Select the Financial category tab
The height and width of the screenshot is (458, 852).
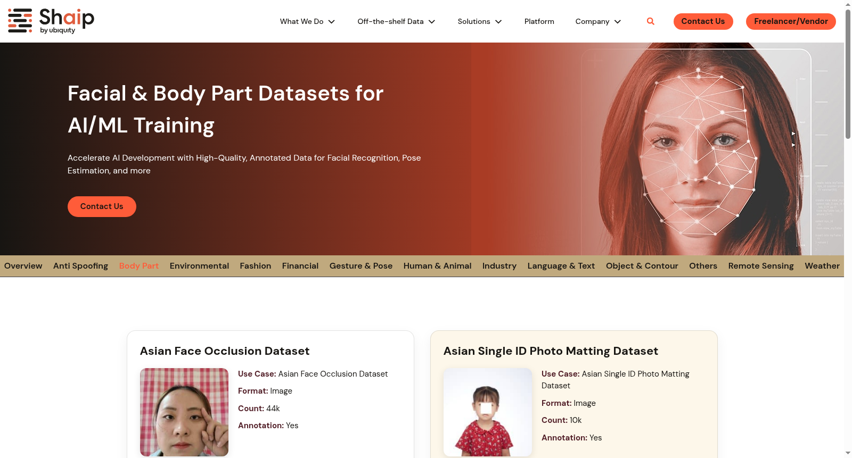[300, 266]
